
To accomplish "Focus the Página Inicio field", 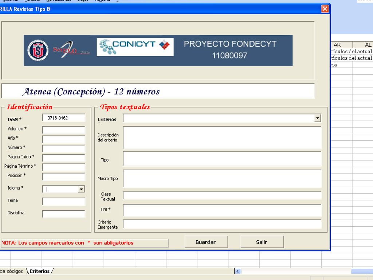I will coord(63,158).
